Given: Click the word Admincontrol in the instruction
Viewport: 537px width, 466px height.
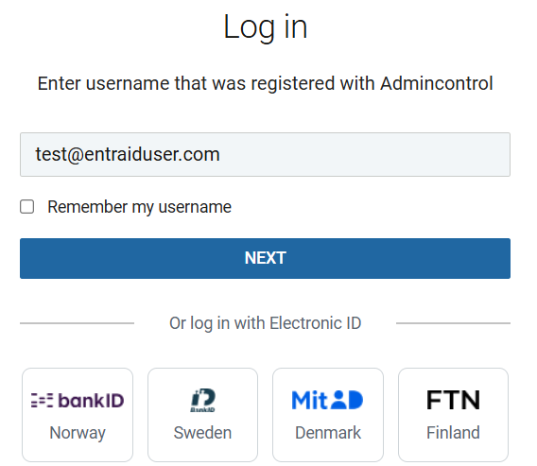Looking at the screenshot, I should [437, 83].
